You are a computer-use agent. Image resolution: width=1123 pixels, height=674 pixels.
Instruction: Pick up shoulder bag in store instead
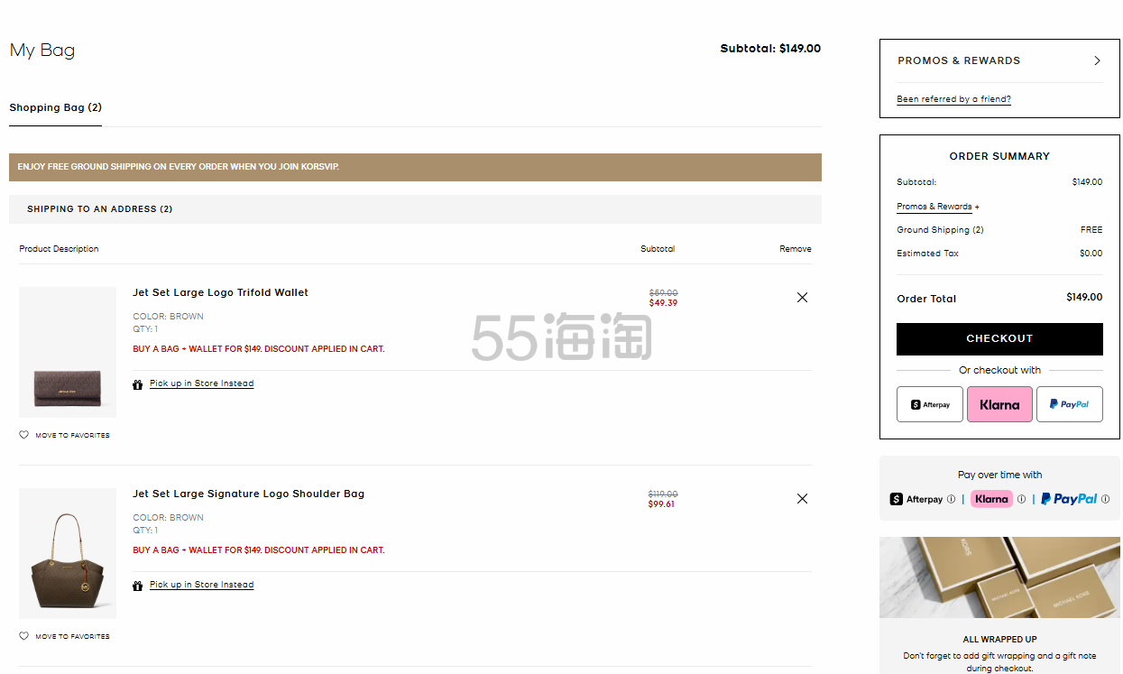(x=201, y=585)
